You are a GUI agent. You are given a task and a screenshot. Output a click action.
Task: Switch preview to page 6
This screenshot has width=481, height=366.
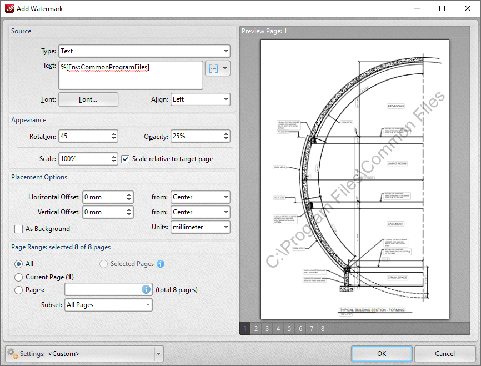click(x=300, y=329)
